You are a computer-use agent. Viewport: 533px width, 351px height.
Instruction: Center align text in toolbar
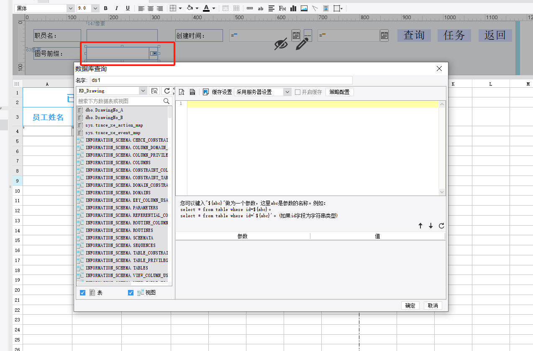tap(151, 8)
